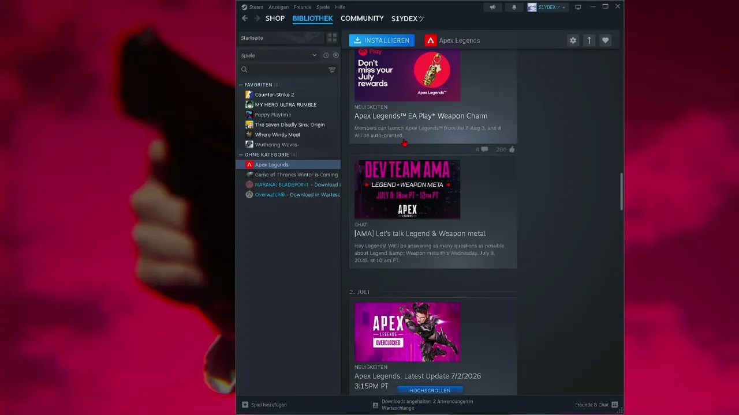Open '[AMA] Let's talk Legend & Weapon meta!'
Screen dimensions: 739x415
click(x=420, y=233)
